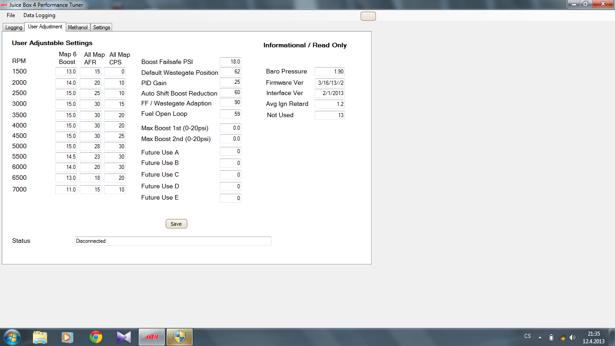615x346 pixels.
Task: Click the Fuel Open Loop field
Action: click(231, 114)
